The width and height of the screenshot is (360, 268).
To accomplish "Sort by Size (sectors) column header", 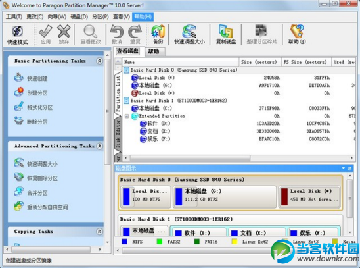I will [260, 62].
